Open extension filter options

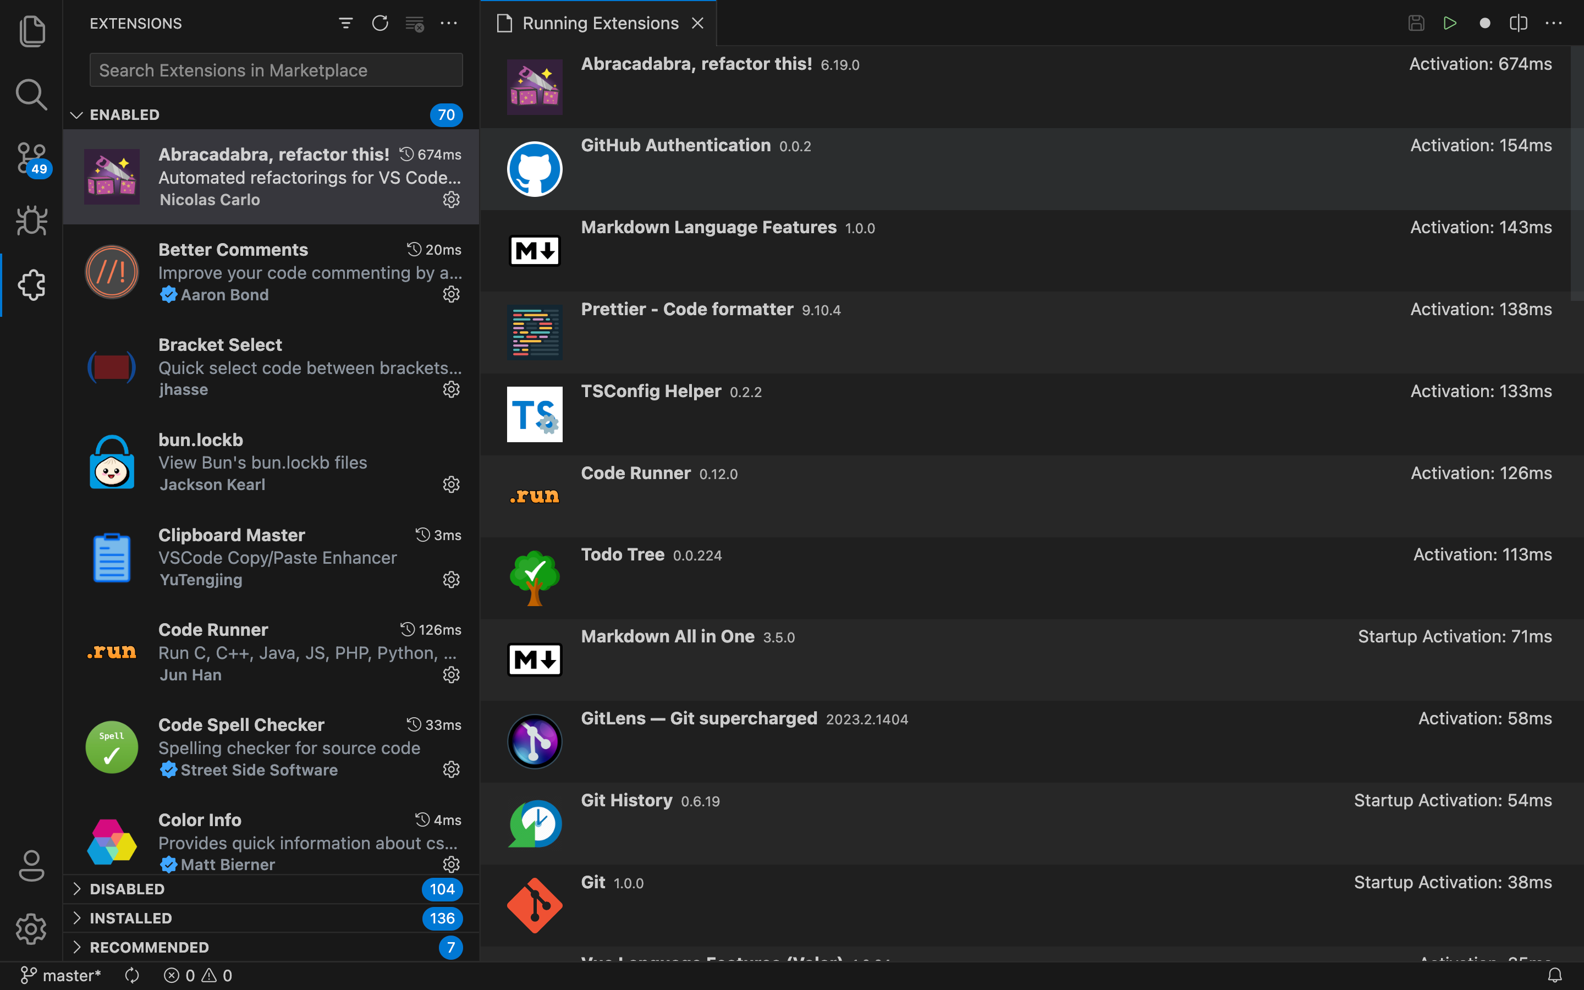[x=345, y=23]
